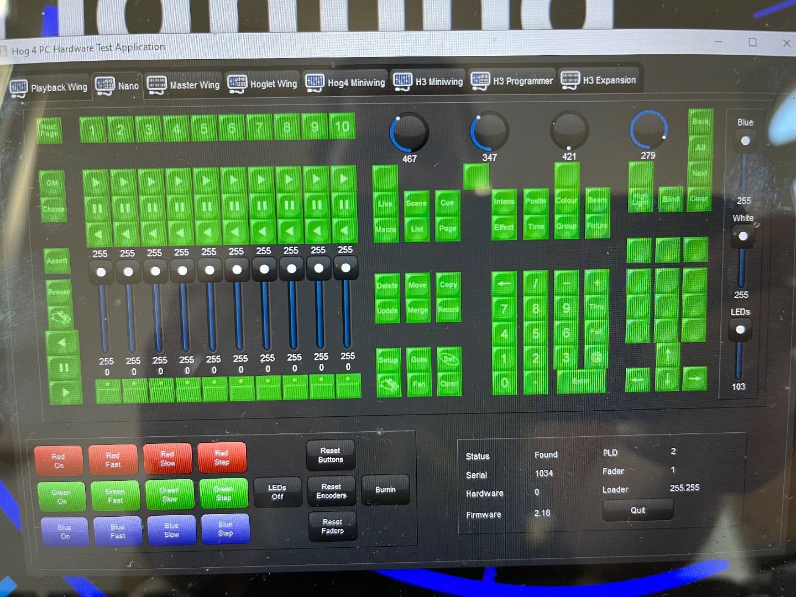Click the fader handle under numbered key 10
796x597 pixels.
[x=346, y=268]
